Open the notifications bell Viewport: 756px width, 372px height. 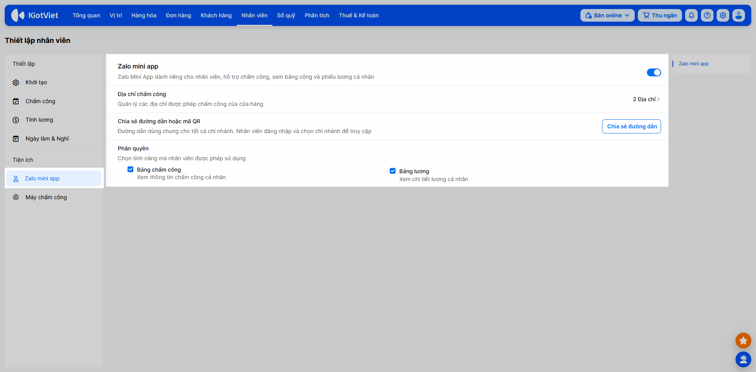[x=691, y=15]
